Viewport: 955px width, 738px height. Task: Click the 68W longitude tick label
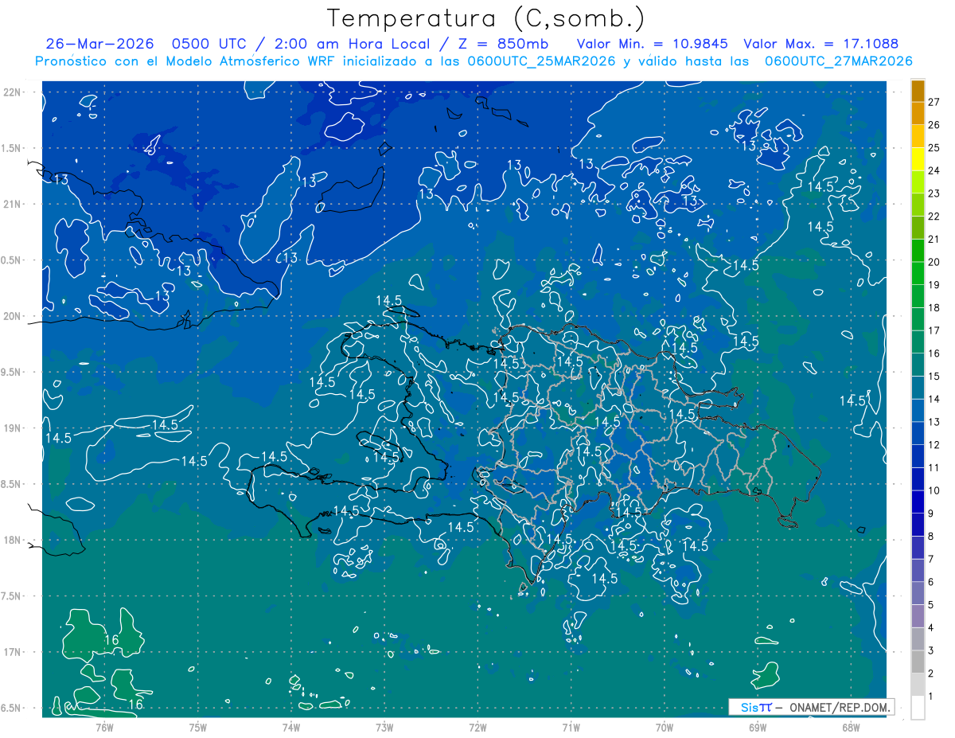[851, 727]
